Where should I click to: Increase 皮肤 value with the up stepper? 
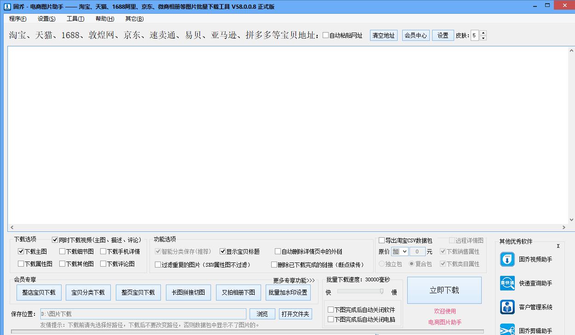coord(484,32)
